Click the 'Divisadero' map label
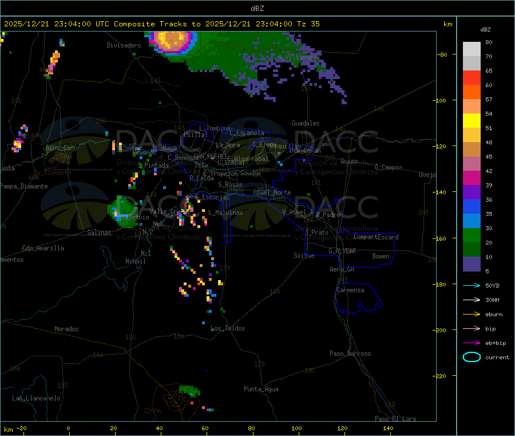This screenshot has width=515, height=436. tap(124, 45)
